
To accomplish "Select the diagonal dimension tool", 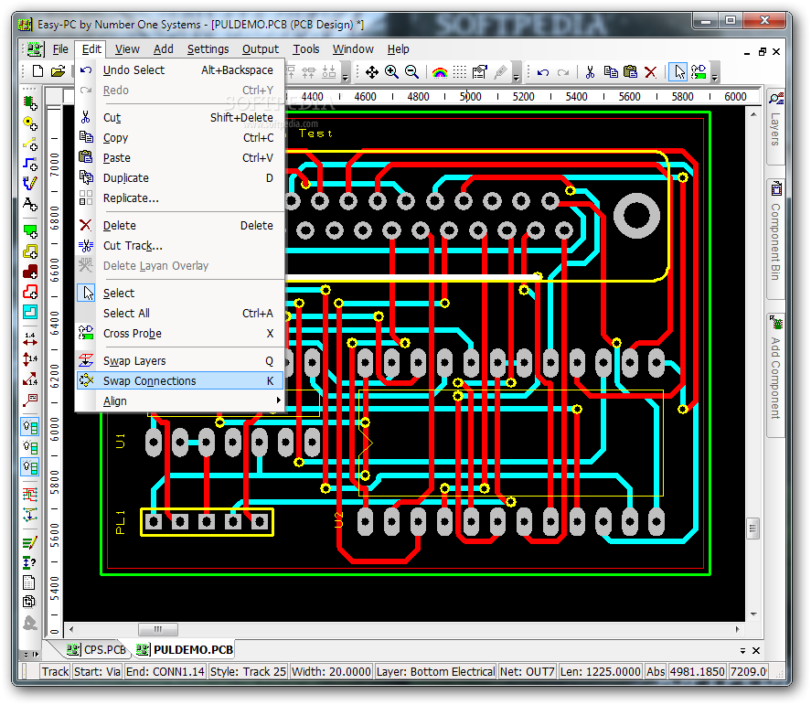I will click(x=30, y=379).
